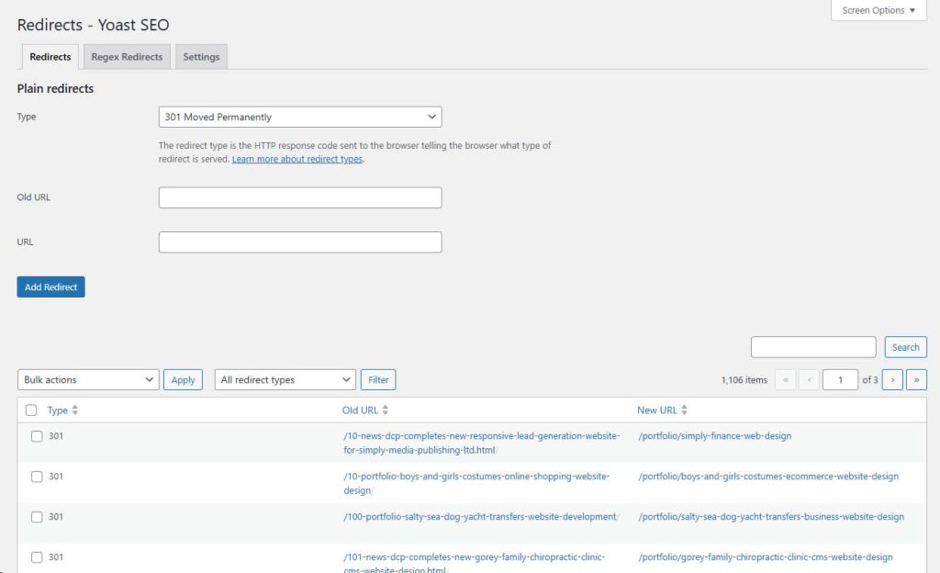Screen dimensions: 940x573
Task: Go to the next page of redirects
Action: [x=891, y=379]
